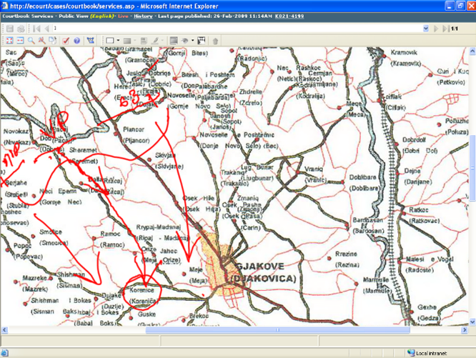476x358 pixels.
Task: Click the save (floppy disk) icon
Action: point(9,29)
